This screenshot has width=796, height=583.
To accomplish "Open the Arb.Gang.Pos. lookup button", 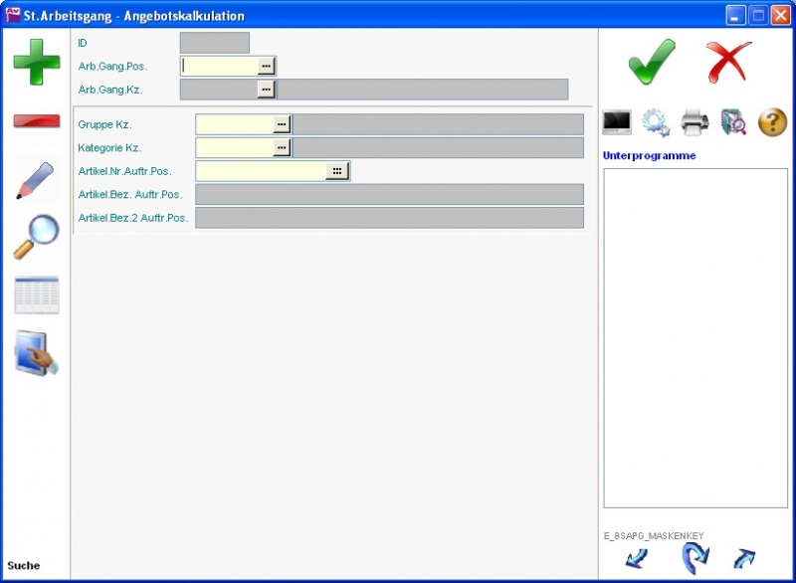I will pos(266,66).
